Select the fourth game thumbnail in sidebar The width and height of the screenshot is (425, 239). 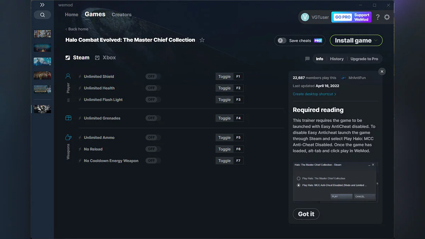(x=42, y=75)
